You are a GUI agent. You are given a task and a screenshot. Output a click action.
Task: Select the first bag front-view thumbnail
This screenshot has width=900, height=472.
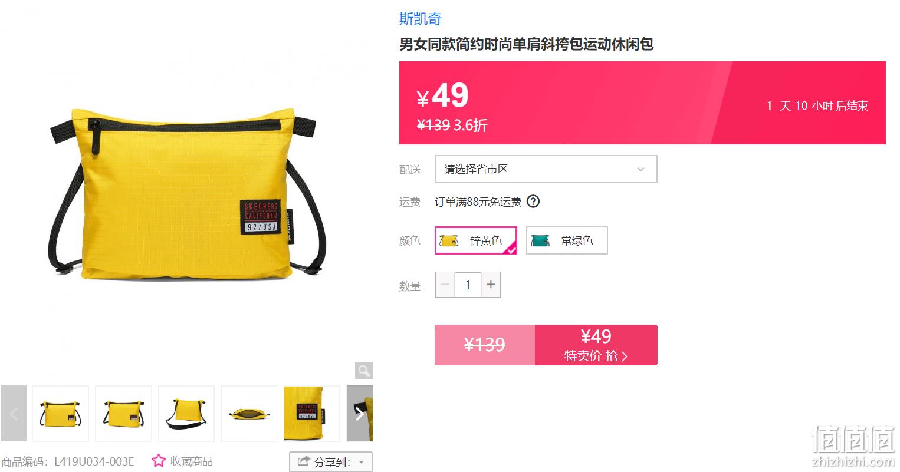[61, 413]
